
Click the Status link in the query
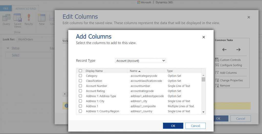[15, 48]
